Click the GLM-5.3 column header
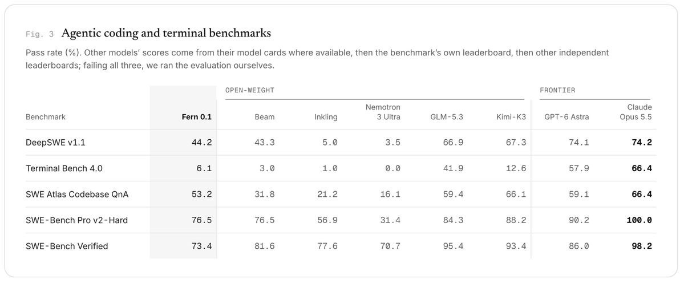 (x=447, y=117)
